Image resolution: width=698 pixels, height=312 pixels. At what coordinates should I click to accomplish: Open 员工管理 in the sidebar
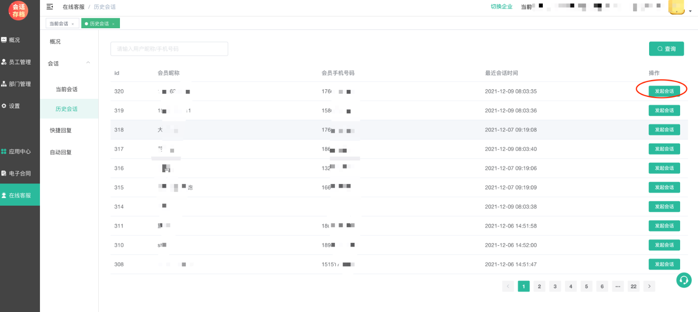point(19,62)
